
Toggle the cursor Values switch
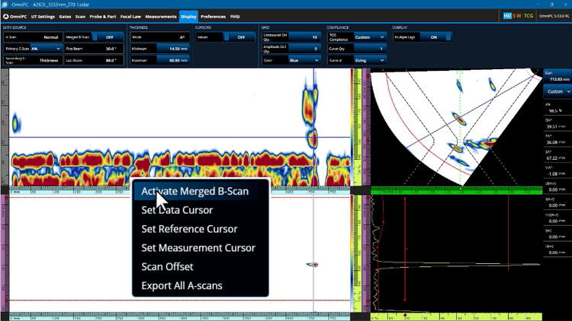pos(238,37)
